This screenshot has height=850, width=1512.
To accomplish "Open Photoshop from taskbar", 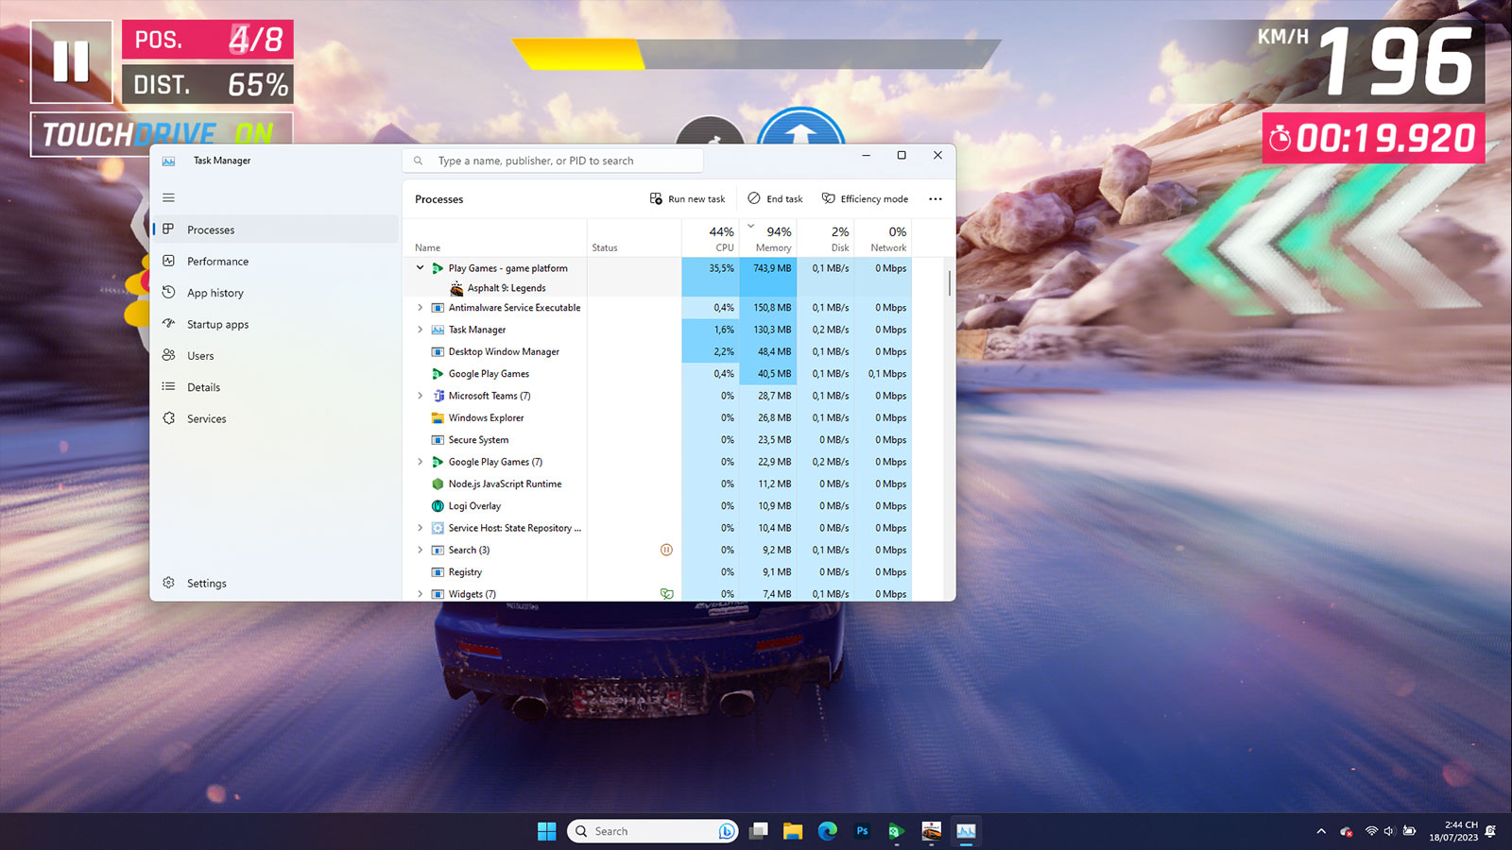I will [862, 831].
